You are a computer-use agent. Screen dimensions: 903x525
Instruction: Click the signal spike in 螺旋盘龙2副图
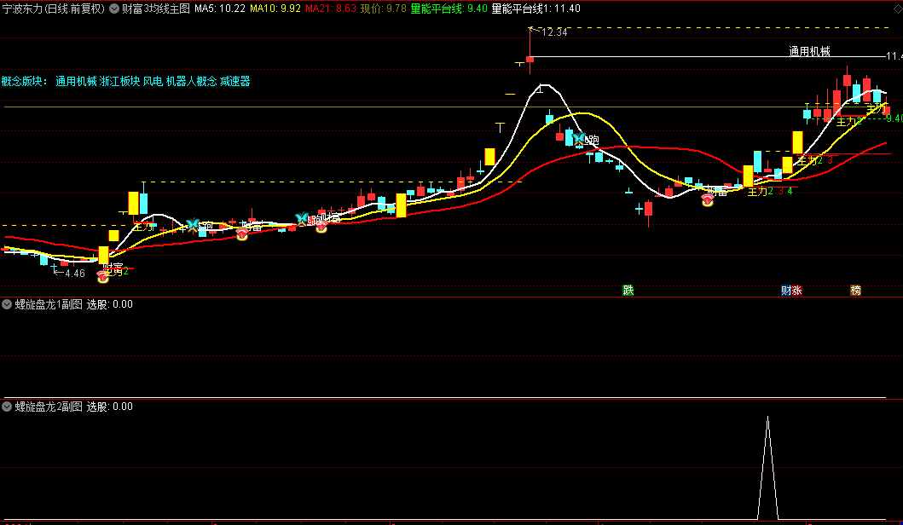tap(767, 467)
